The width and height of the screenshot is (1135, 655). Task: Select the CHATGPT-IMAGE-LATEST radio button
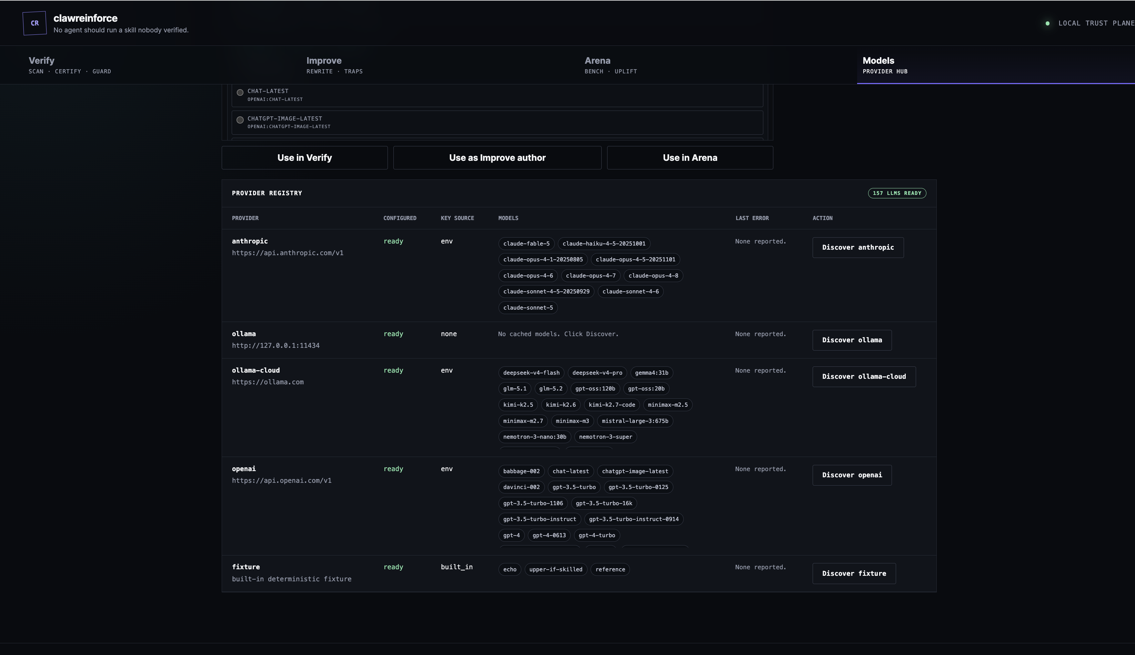pos(240,119)
